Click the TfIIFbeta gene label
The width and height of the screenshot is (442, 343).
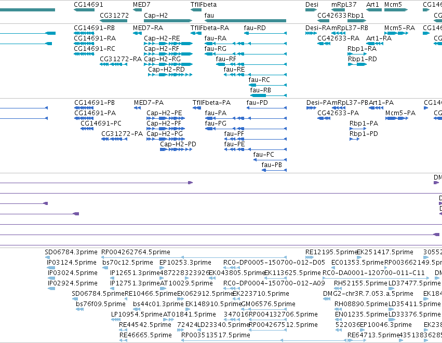[x=204, y=5]
